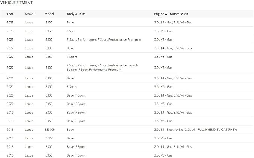Viewport: 254px width, 158px height.
Task: Click the 2020 IS300 Base, F Sport cell
Action: coord(76,95)
